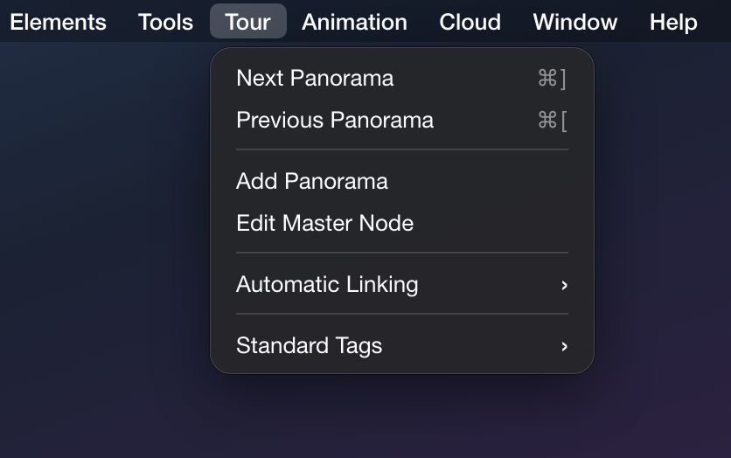Choose Next Panorama from Tour menu
Image resolution: width=731 pixels, height=458 pixels.
click(402, 79)
